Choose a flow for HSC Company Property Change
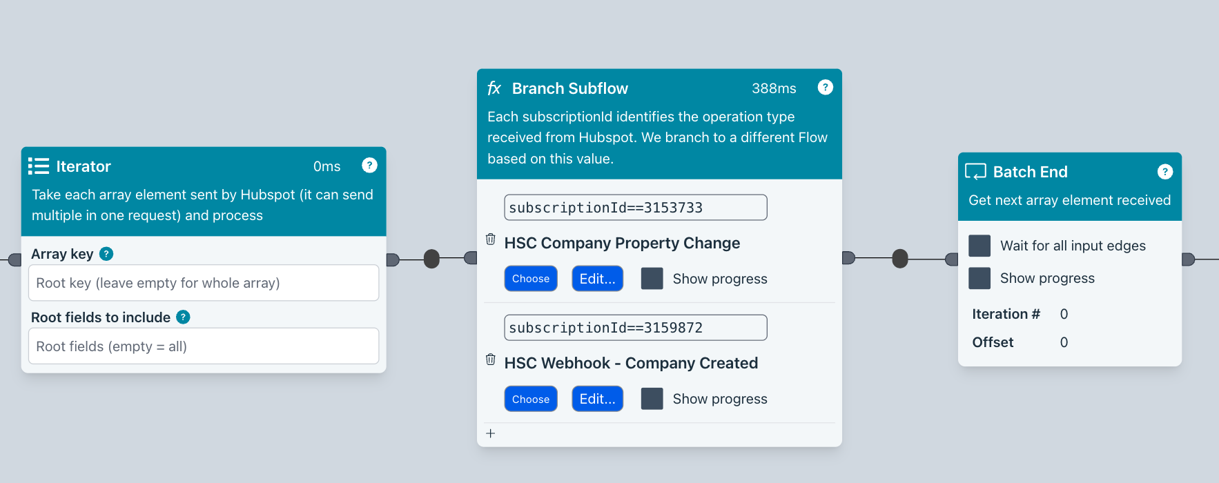The height and width of the screenshot is (483, 1219). click(530, 279)
